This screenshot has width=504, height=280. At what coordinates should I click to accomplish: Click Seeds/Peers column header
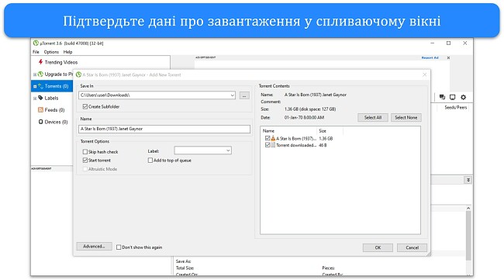coord(455,107)
